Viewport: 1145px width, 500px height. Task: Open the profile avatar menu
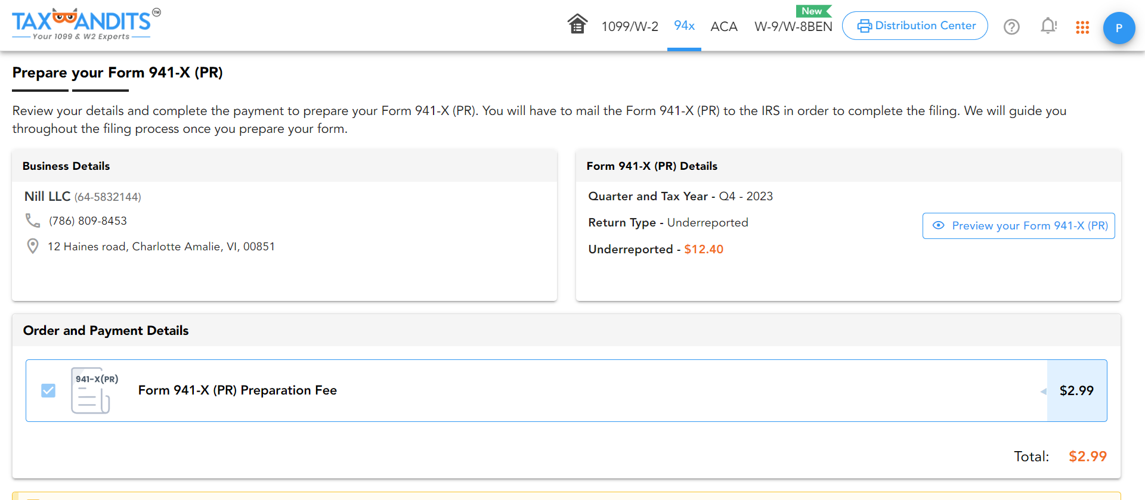click(1119, 28)
